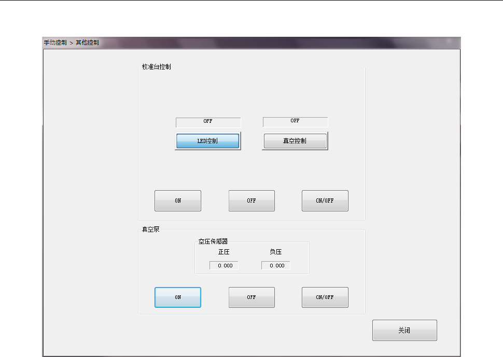Click the LED控制 button
Viewport: 503px width, 357px height.
coord(208,141)
